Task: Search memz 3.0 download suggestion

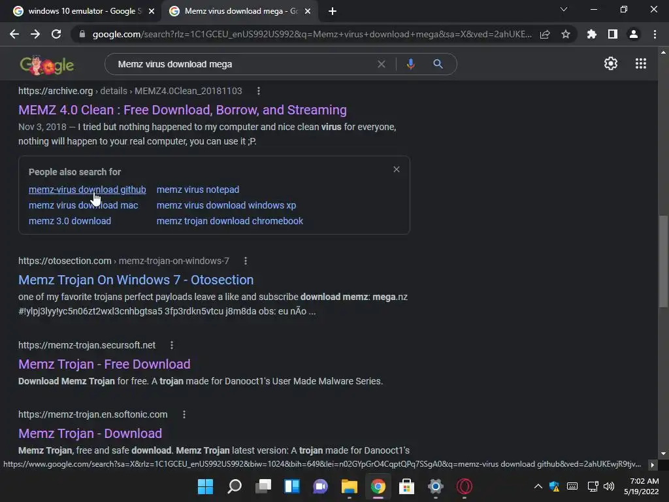Action: point(69,221)
